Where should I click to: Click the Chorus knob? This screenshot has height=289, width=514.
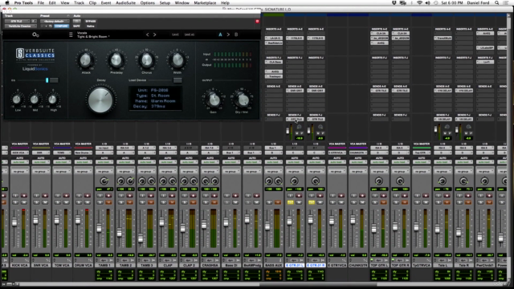146,60
